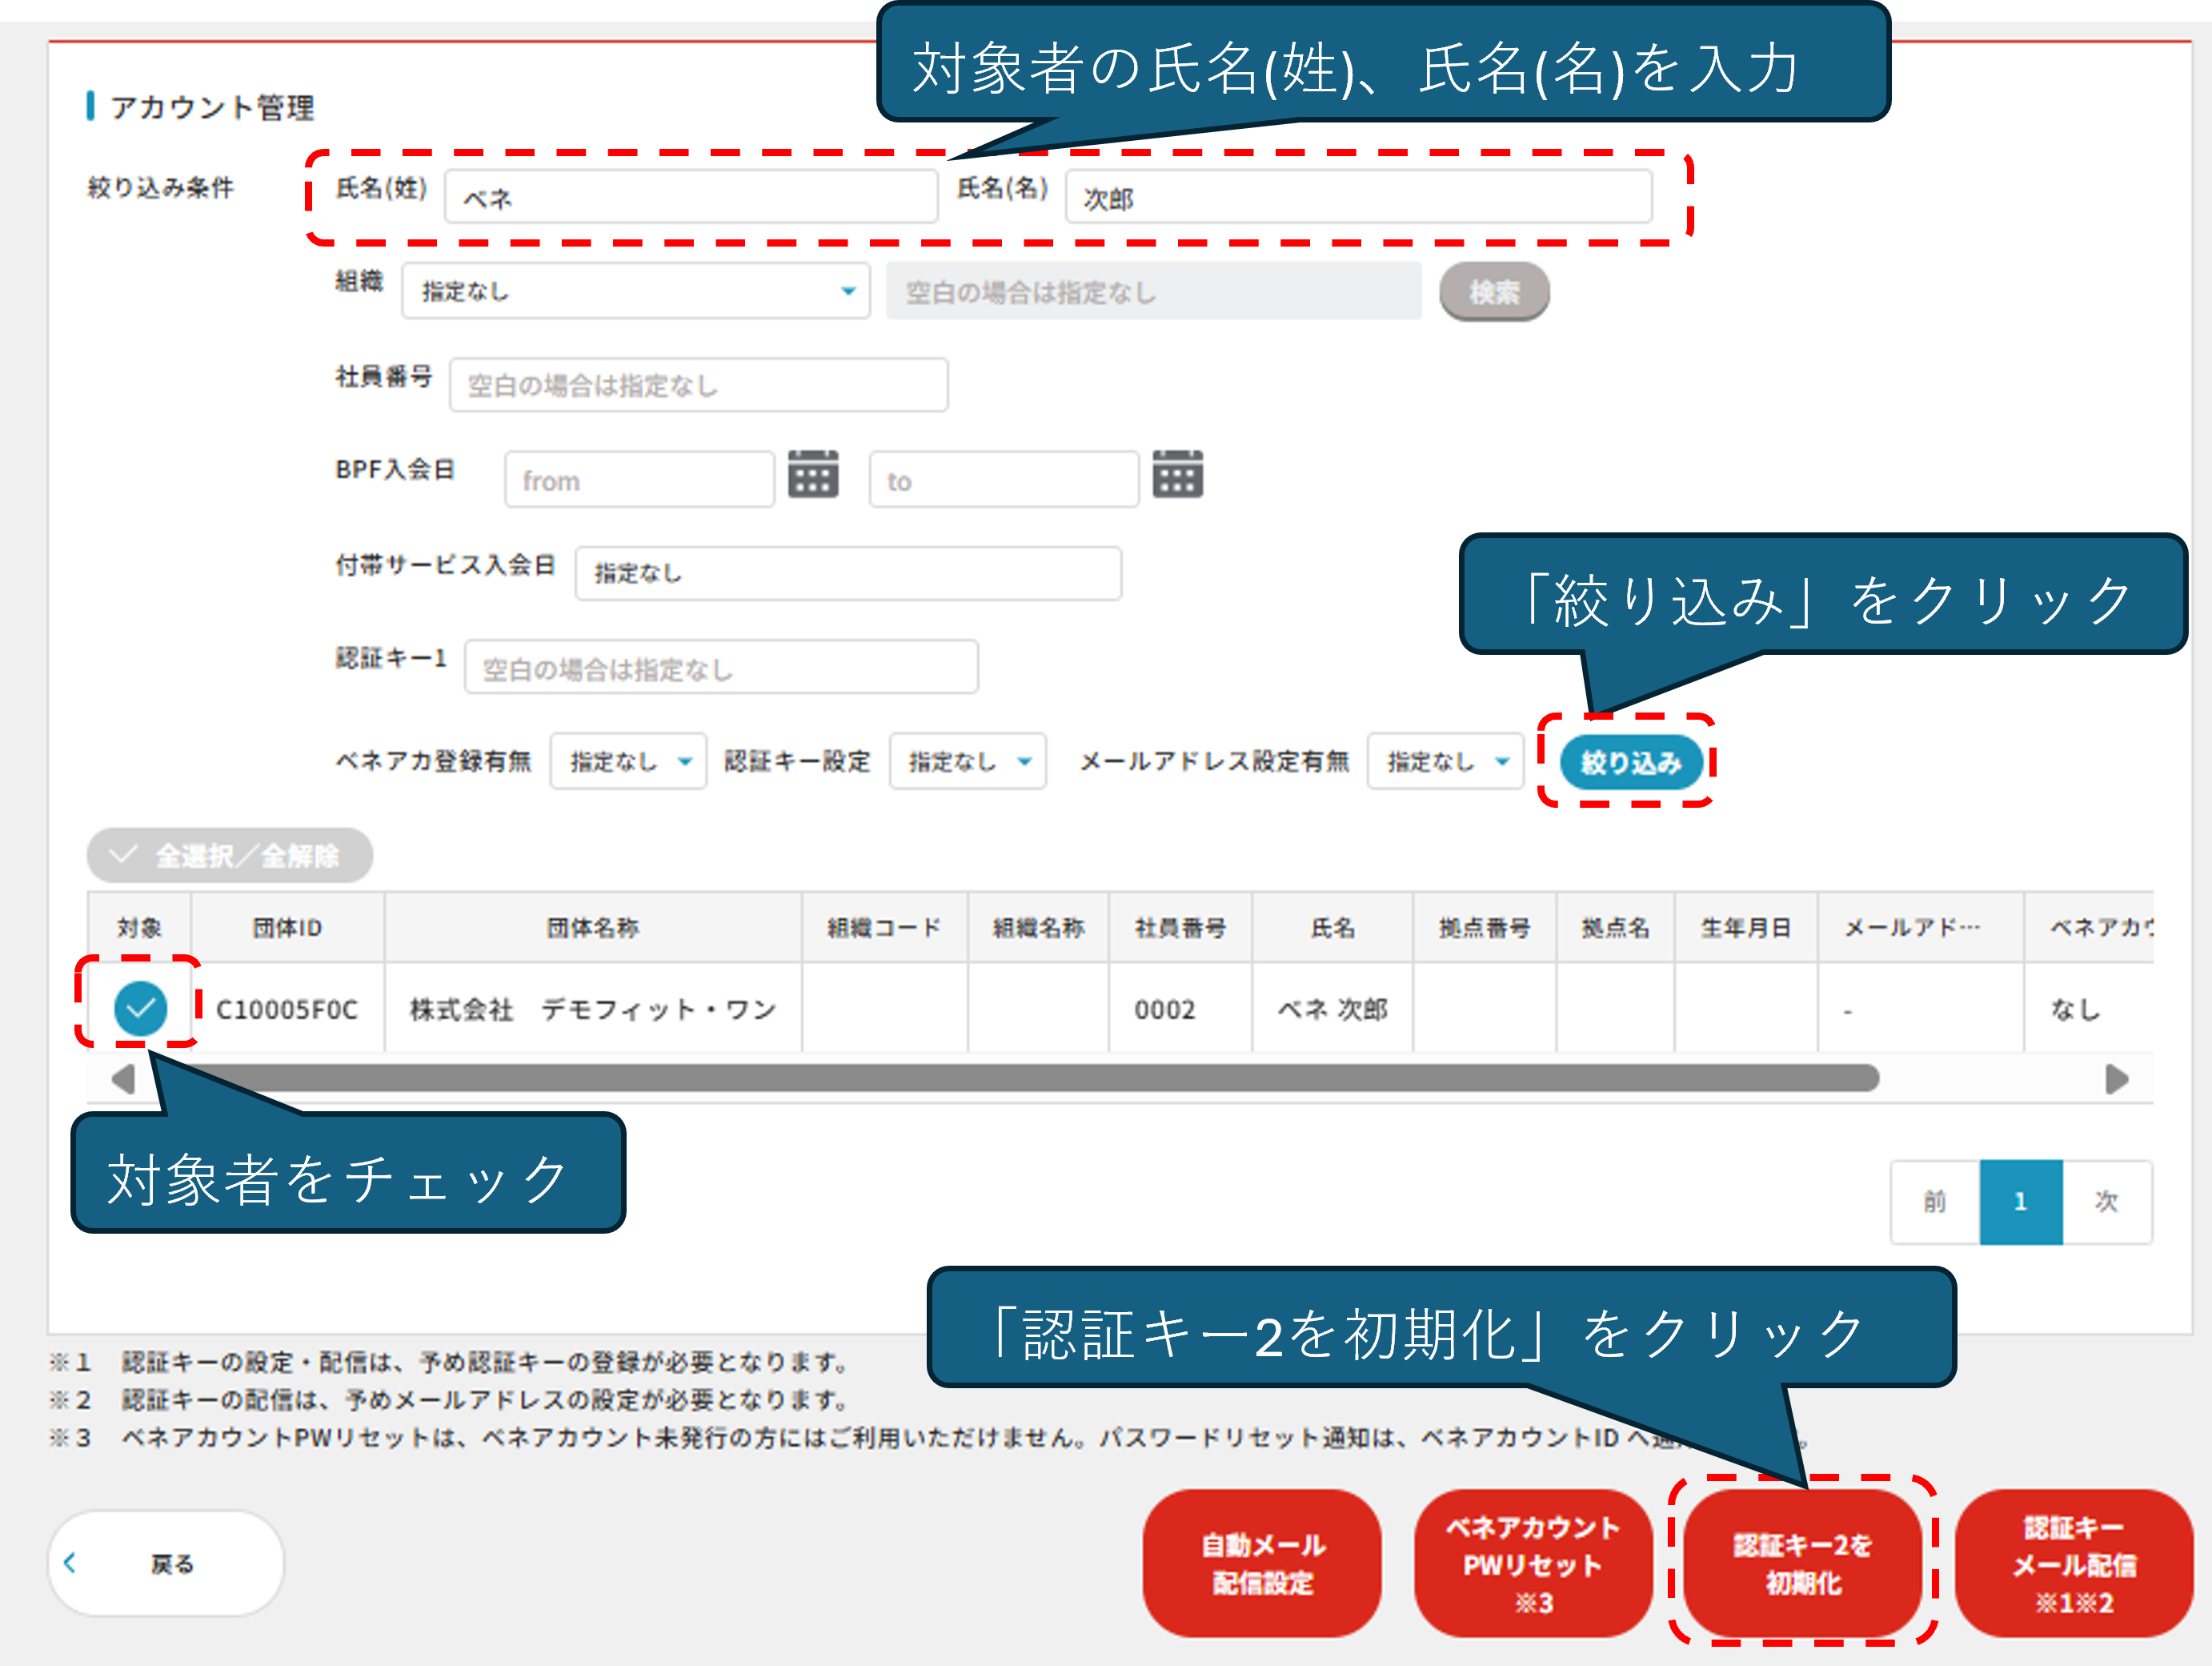Click the 社員番号 input field
Image resolution: width=2212 pixels, height=1666 pixels.
tap(698, 385)
